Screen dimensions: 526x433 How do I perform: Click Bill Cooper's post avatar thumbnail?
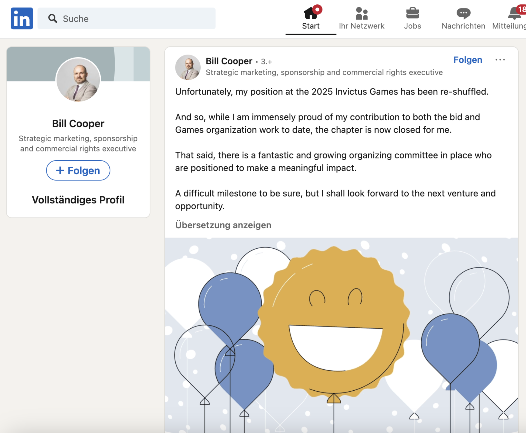click(188, 67)
